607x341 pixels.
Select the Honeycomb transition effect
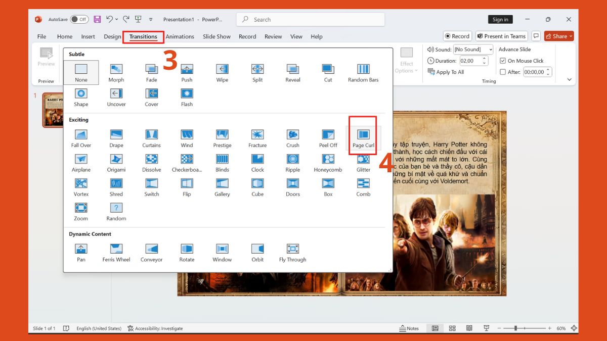pos(327,162)
